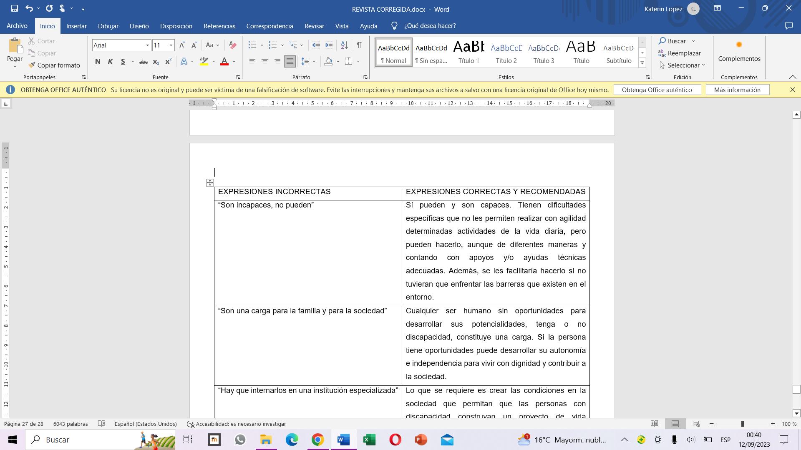Click the strikethrough abc icon
This screenshot has height=450, width=801.
143,62
